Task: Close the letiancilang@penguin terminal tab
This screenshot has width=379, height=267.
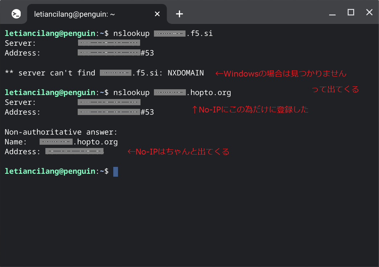Action: coord(157,14)
